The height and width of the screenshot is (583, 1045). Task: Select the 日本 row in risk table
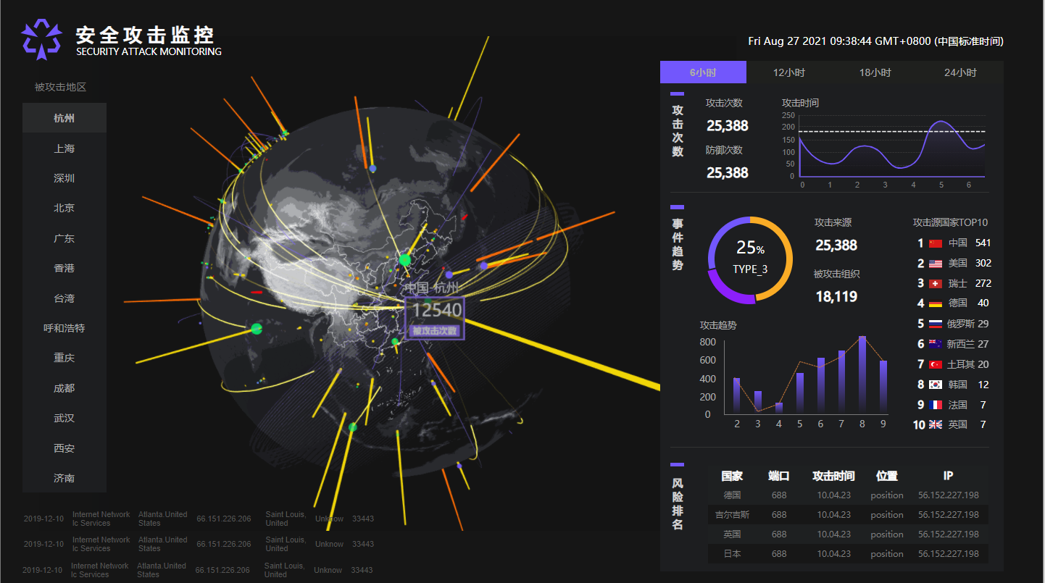pyautogui.click(x=848, y=554)
